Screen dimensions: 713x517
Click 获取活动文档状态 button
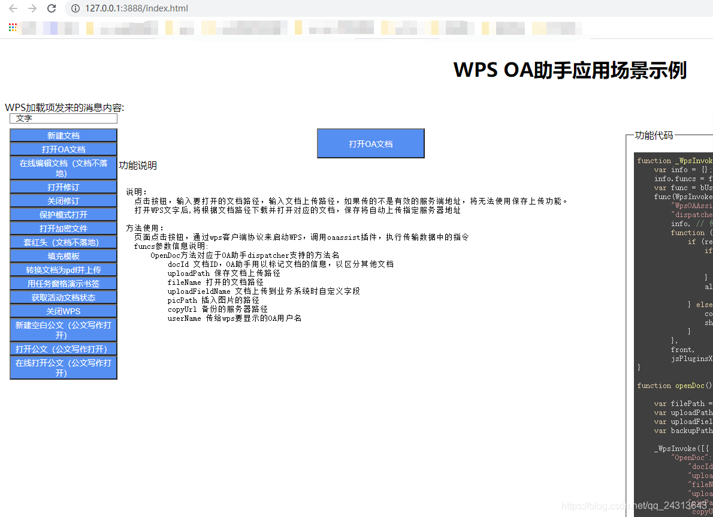pyautogui.click(x=64, y=297)
